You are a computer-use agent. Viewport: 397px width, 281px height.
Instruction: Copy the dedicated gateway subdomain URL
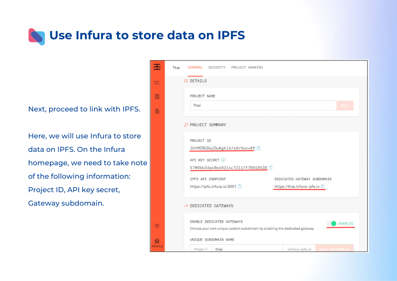[323, 187]
